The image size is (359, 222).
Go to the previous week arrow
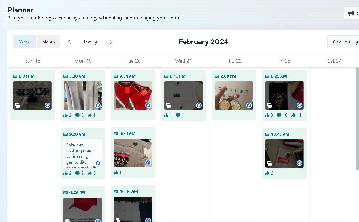click(69, 42)
